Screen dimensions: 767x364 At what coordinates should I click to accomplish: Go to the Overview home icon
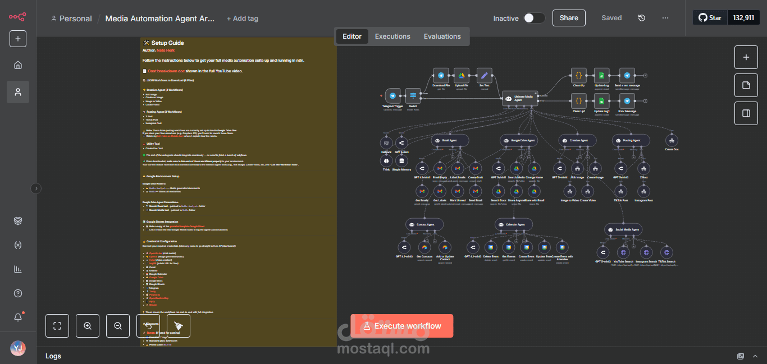point(18,65)
